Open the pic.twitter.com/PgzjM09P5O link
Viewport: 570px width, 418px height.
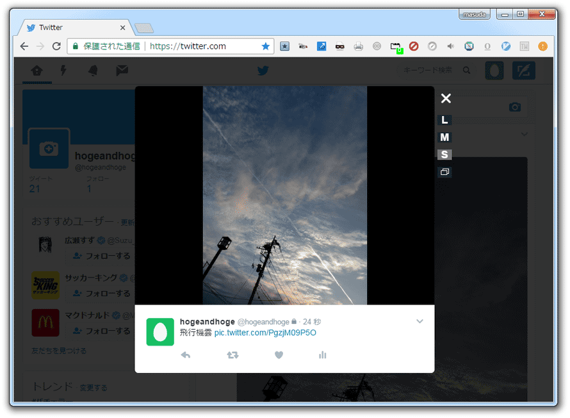(265, 333)
